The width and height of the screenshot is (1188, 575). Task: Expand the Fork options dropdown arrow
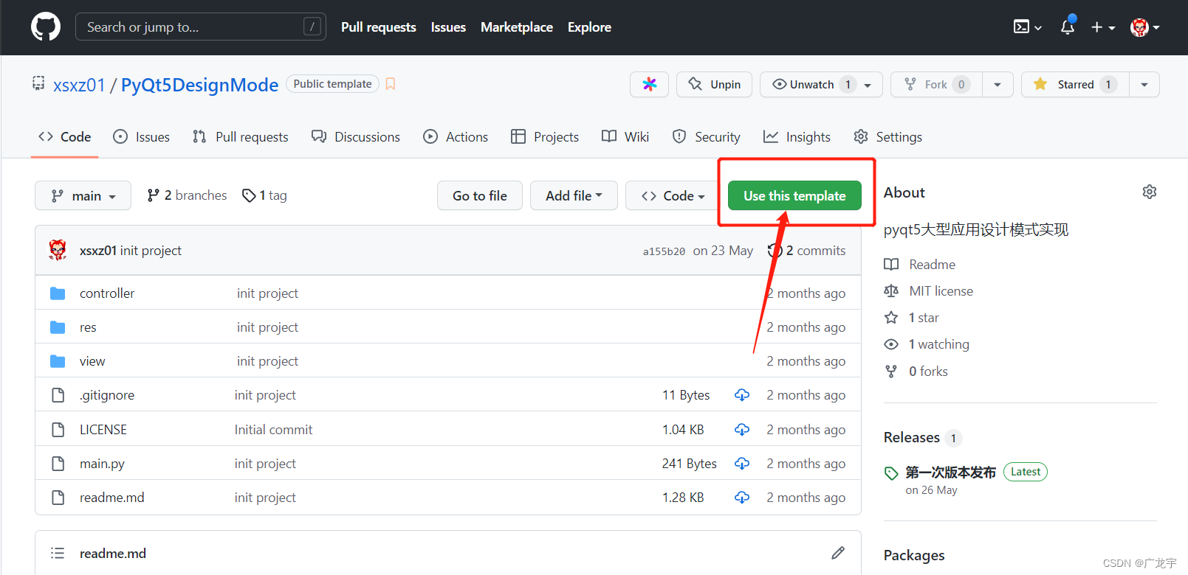[x=997, y=85]
